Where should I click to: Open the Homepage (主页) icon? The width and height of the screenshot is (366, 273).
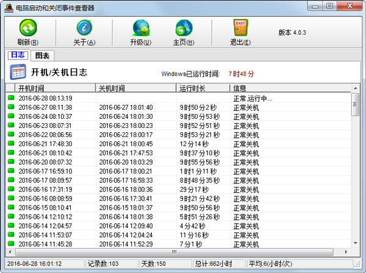tap(184, 29)
